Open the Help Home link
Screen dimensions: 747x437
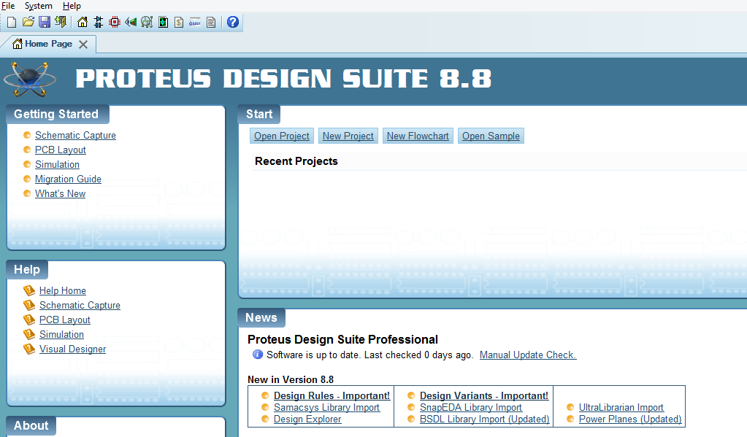point(62,290)
